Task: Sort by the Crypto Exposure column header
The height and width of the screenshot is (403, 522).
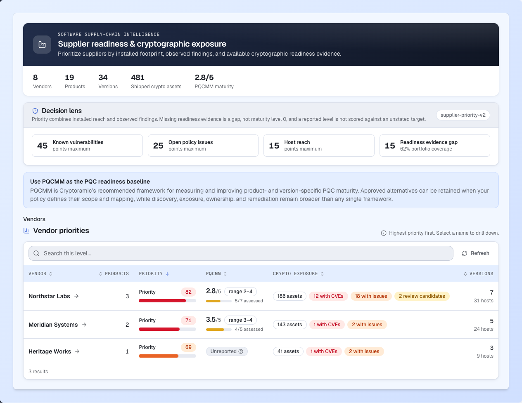Action: [299, 274]
